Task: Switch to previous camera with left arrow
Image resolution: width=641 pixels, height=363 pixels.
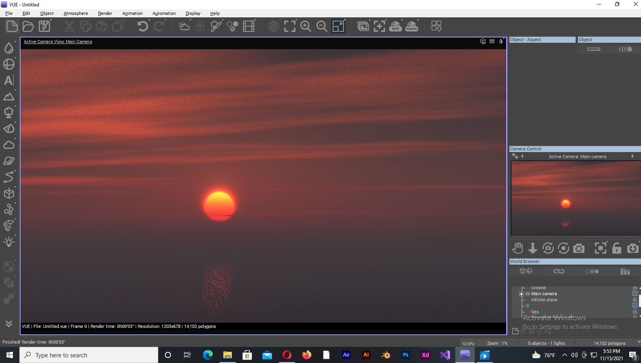Action: (522, 156)
